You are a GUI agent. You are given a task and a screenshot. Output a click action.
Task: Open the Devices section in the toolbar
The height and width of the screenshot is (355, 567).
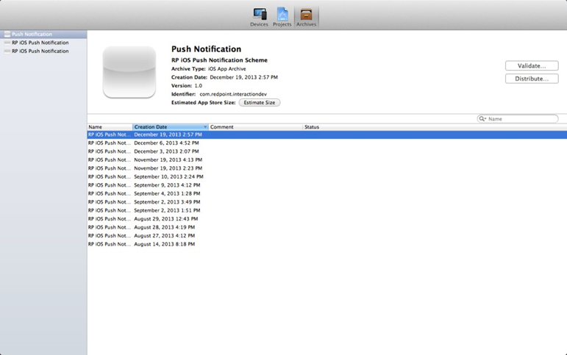[x=259, y=16]
